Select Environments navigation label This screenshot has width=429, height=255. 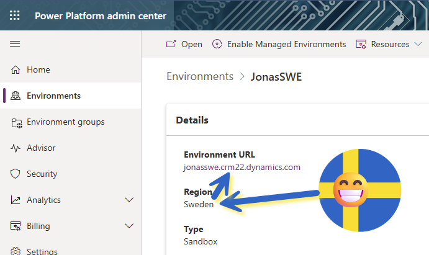pos(53,96)
